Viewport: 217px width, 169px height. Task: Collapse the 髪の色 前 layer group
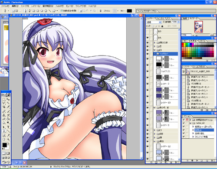coord(155,108)
